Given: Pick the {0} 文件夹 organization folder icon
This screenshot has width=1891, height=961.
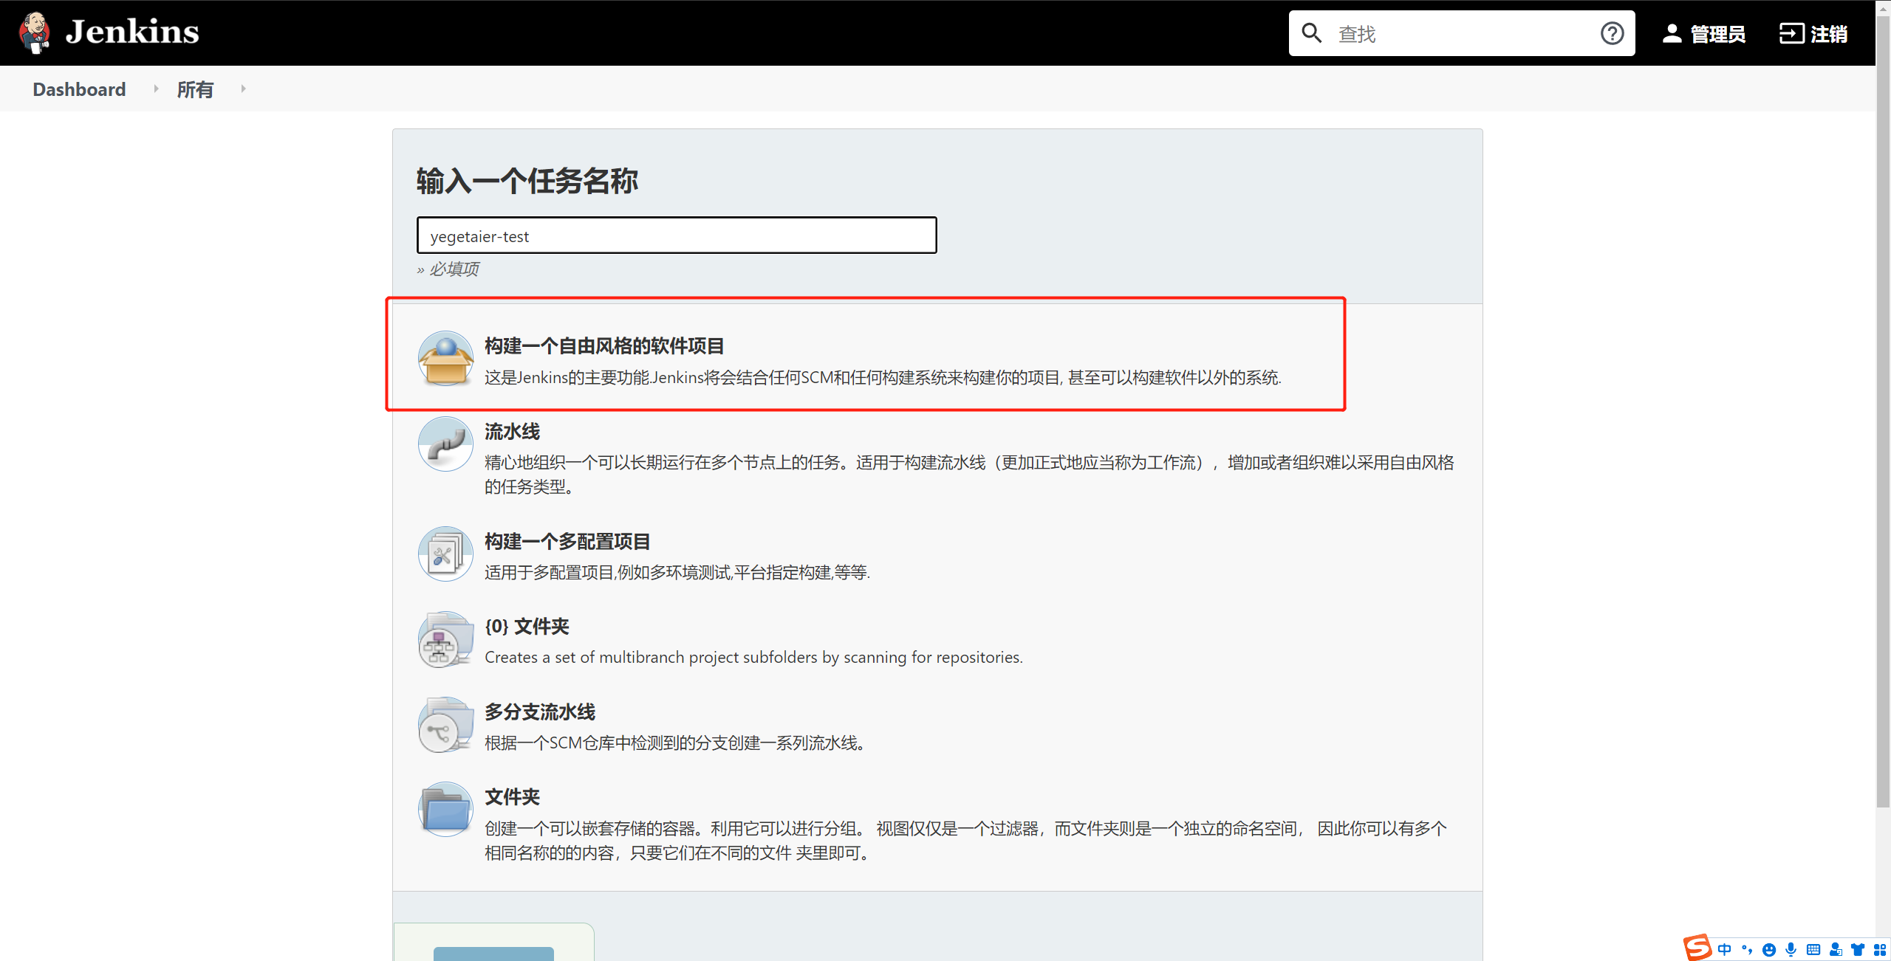Looking at the screenshot, I should pos(445,639).
